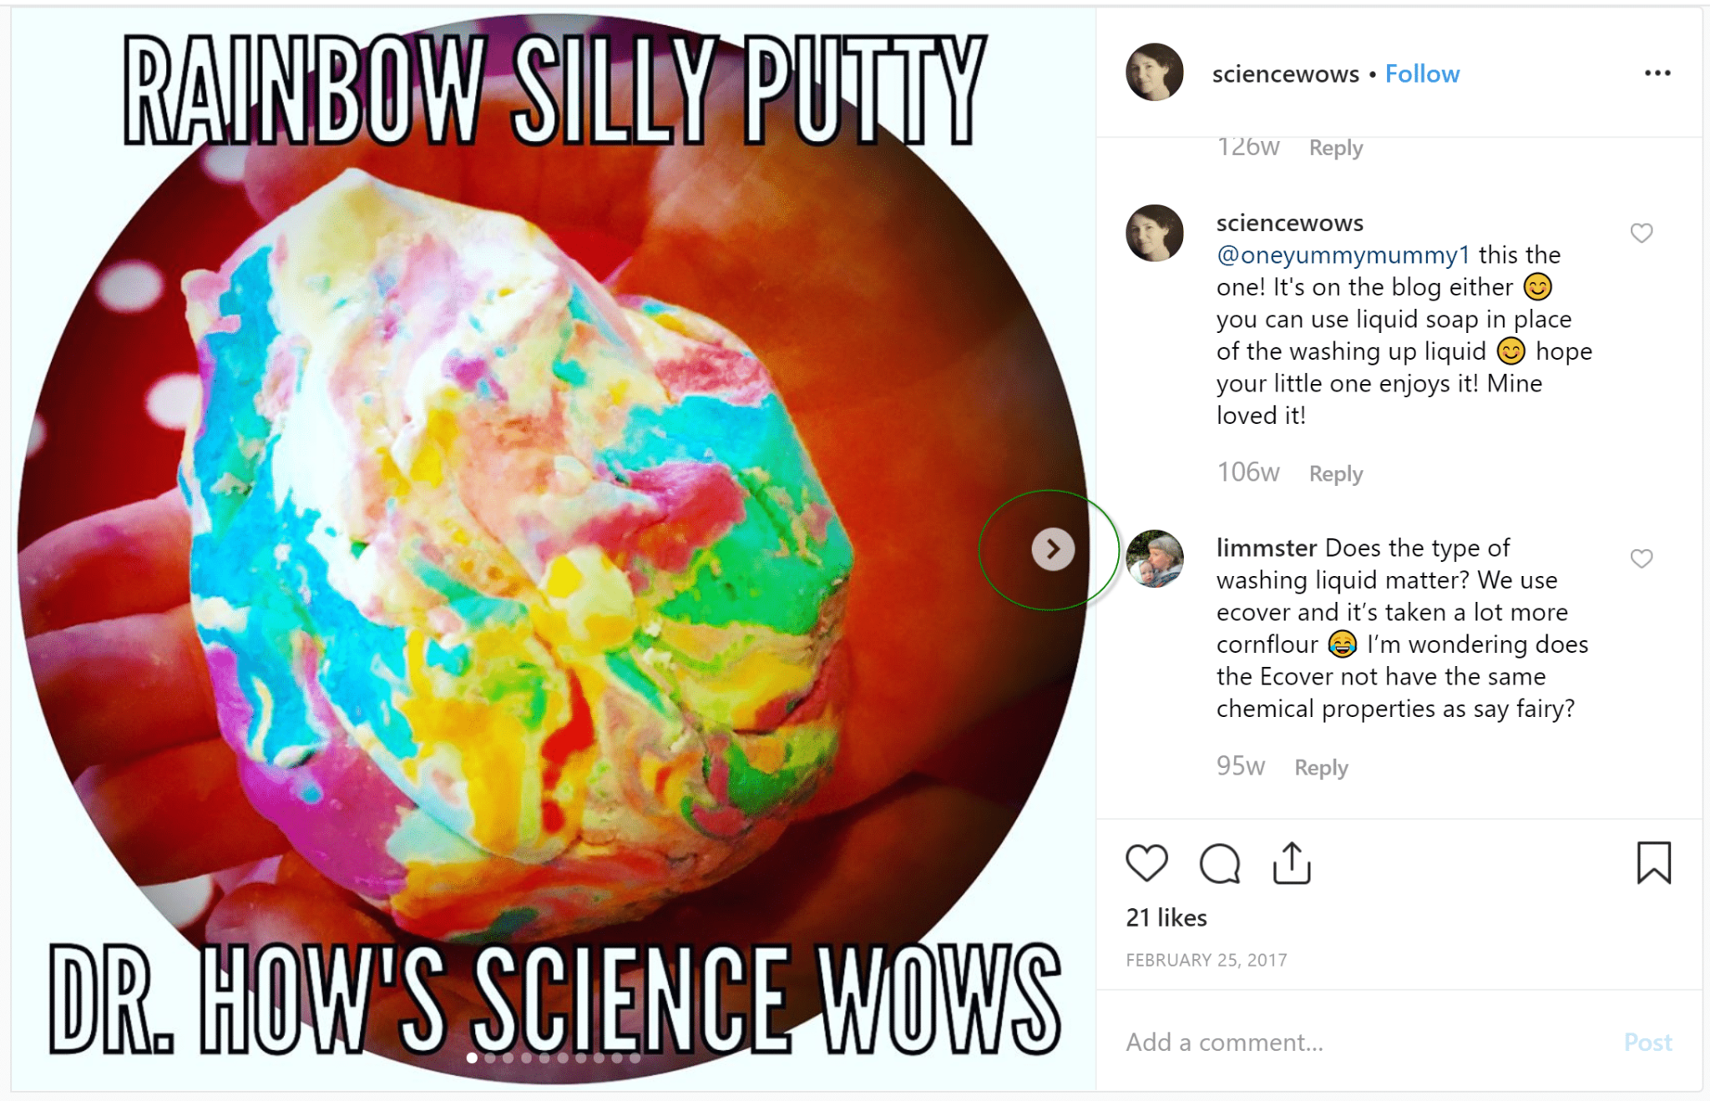Open the @oneyummymummy1 mention link
Image resolution: width=1710 pixels, height=1101 pixels.
pyautogui.click(x=1343, y=255)
